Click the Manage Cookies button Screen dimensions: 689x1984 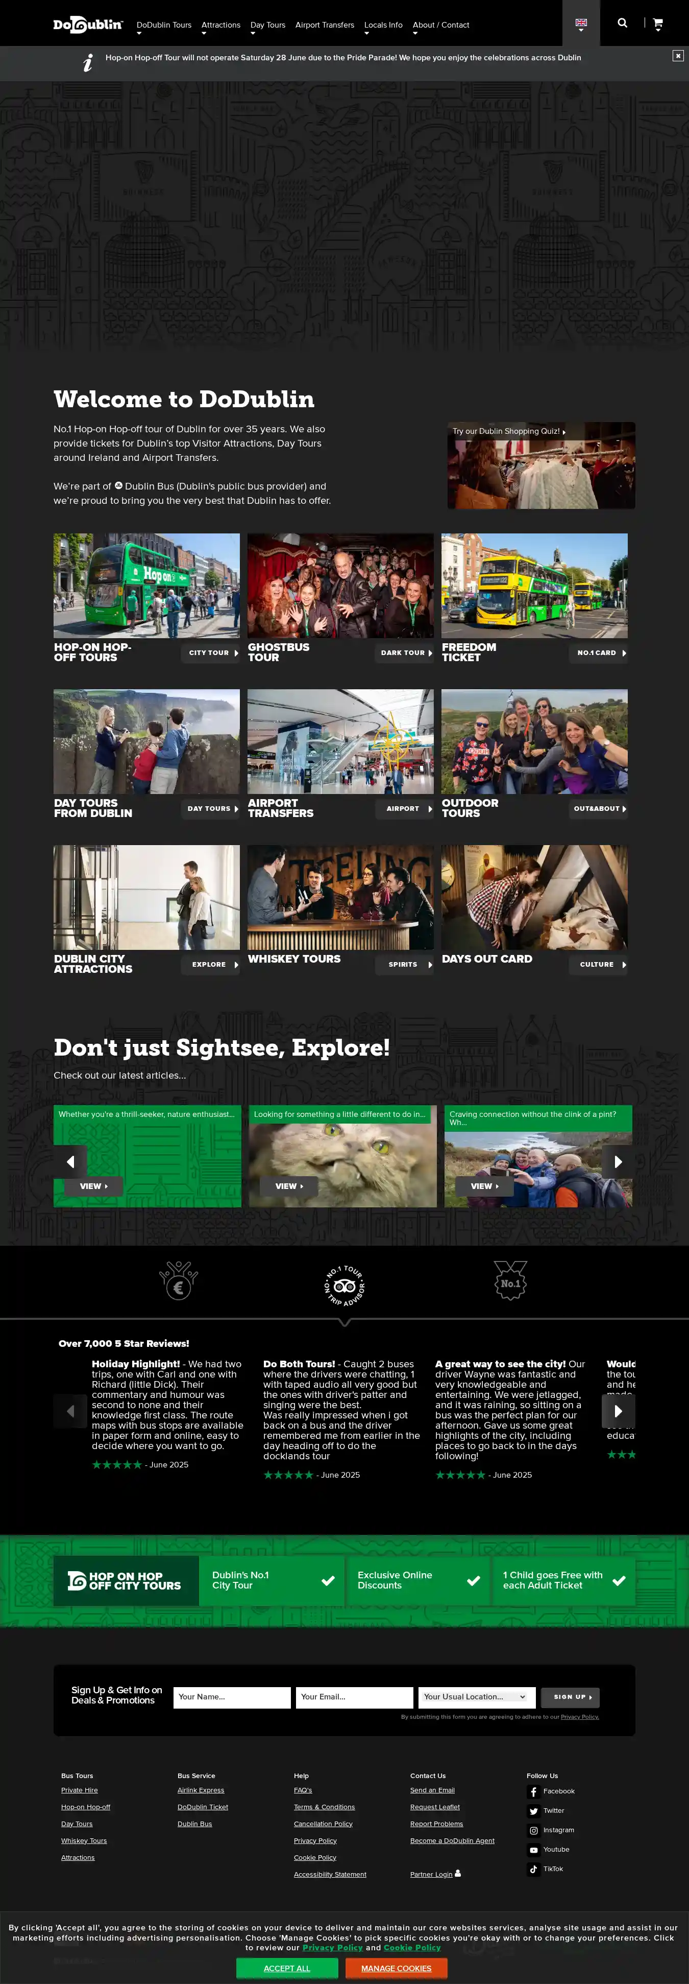396,1968
